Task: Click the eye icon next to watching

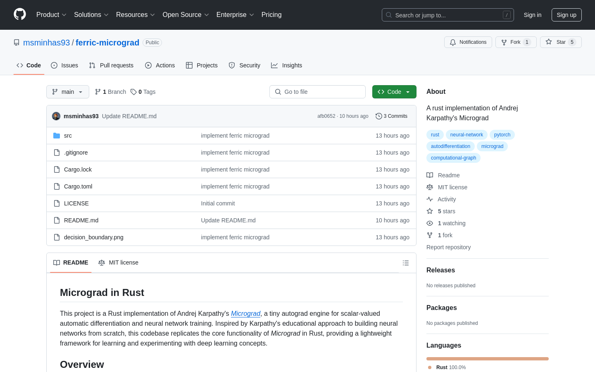Action: (430, 223)
